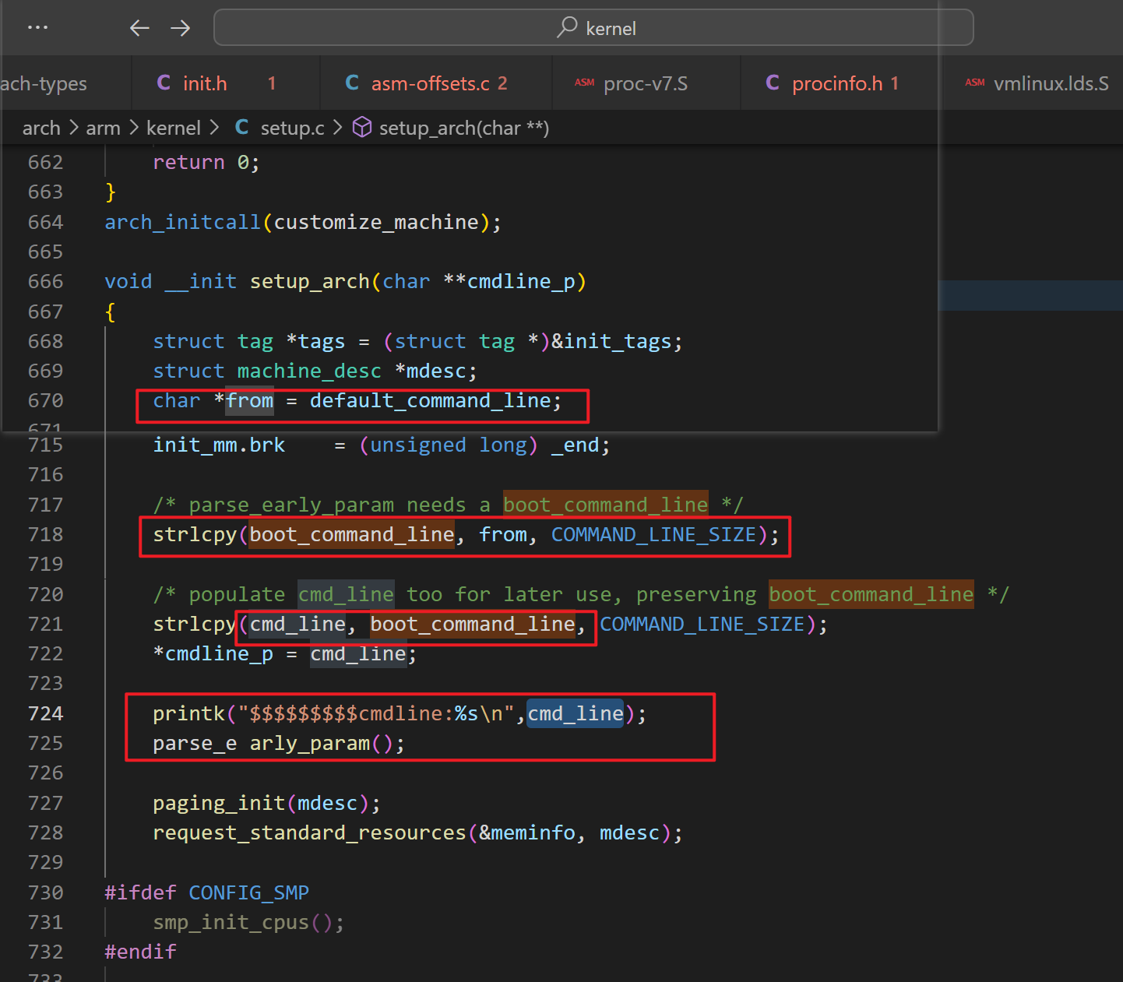
Task: Click the C file icon on asm-offsets.c tab
Action: [352, 83]
